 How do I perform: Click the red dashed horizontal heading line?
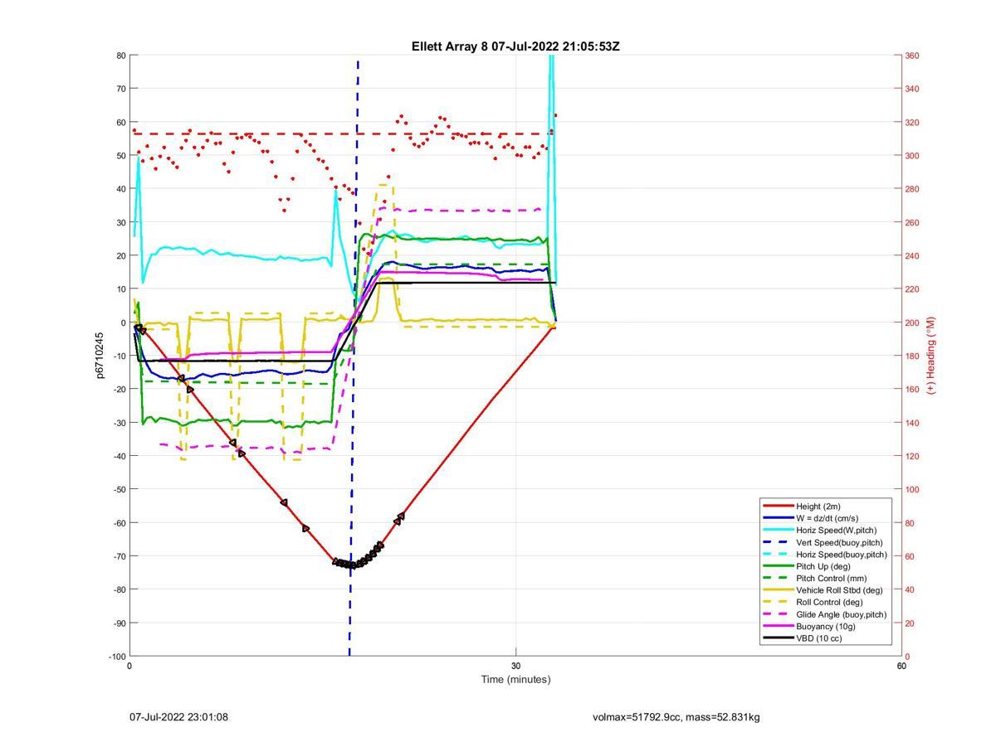[x=342, y=133]
